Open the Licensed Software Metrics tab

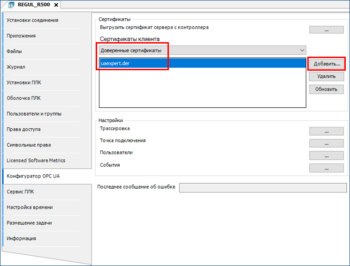coord(36,160)
